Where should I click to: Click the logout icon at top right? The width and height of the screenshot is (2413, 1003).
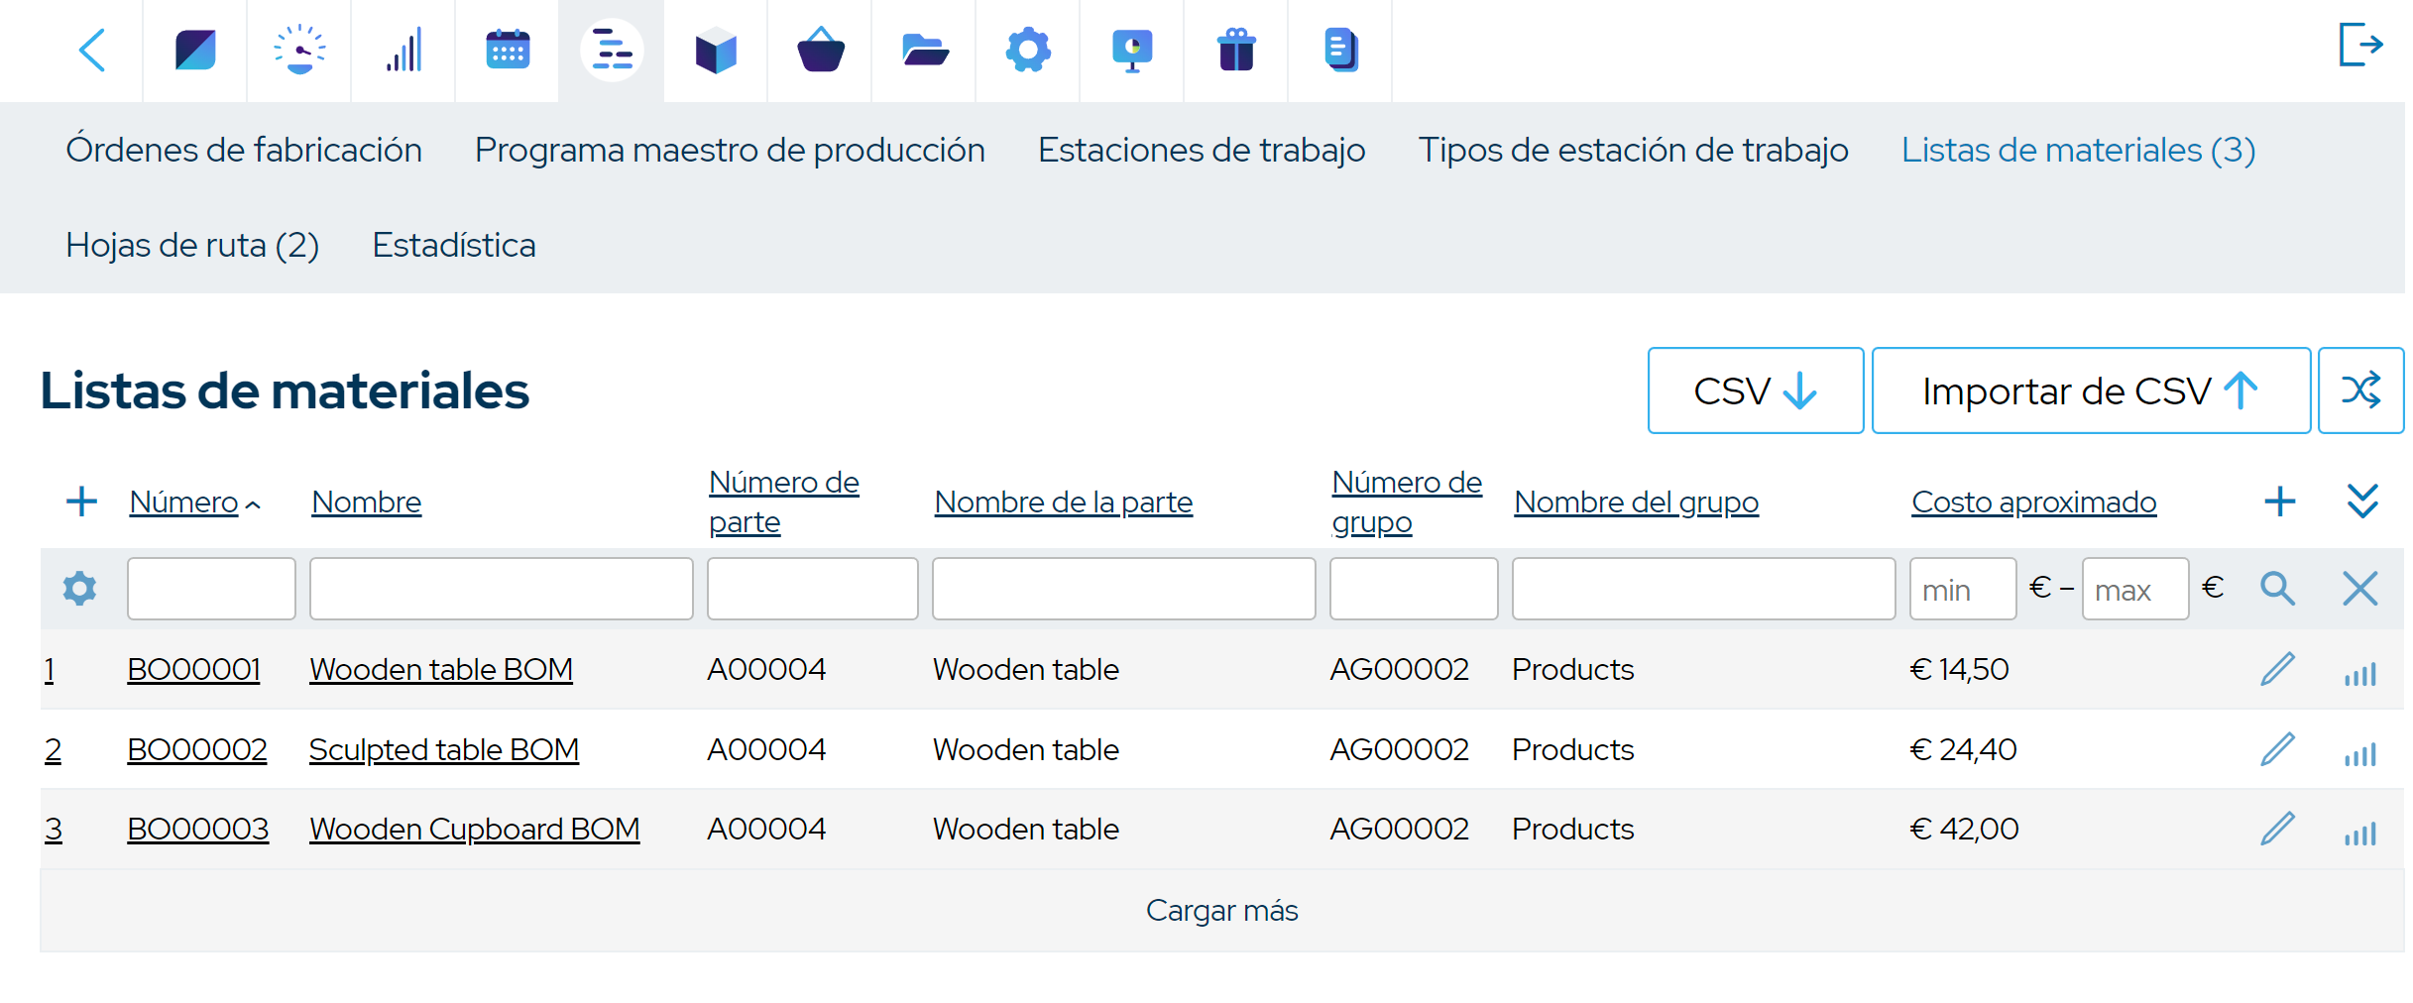tap(2360, 46)
